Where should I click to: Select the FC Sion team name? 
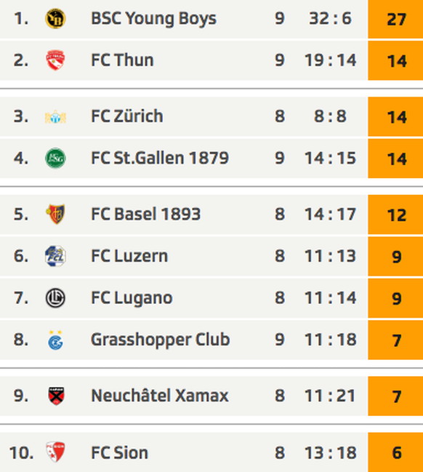point(119,453)
